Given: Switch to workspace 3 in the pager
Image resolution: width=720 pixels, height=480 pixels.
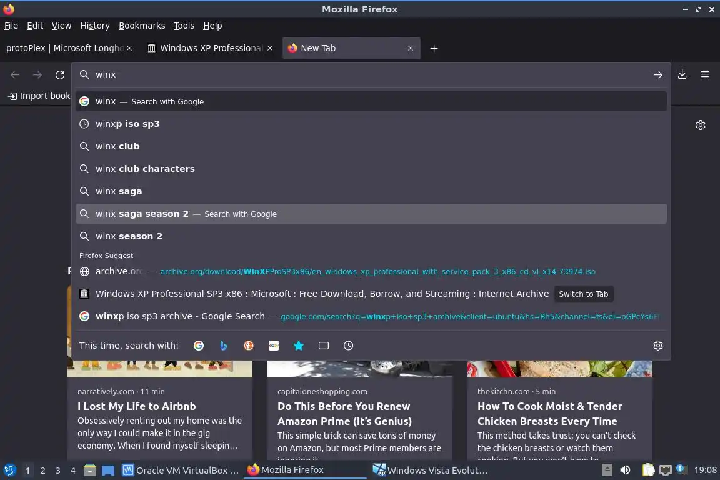Looking at the screenshot, I should tap(58, 471).
